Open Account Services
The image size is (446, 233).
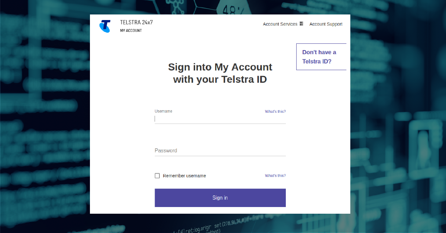pos(280,24)
